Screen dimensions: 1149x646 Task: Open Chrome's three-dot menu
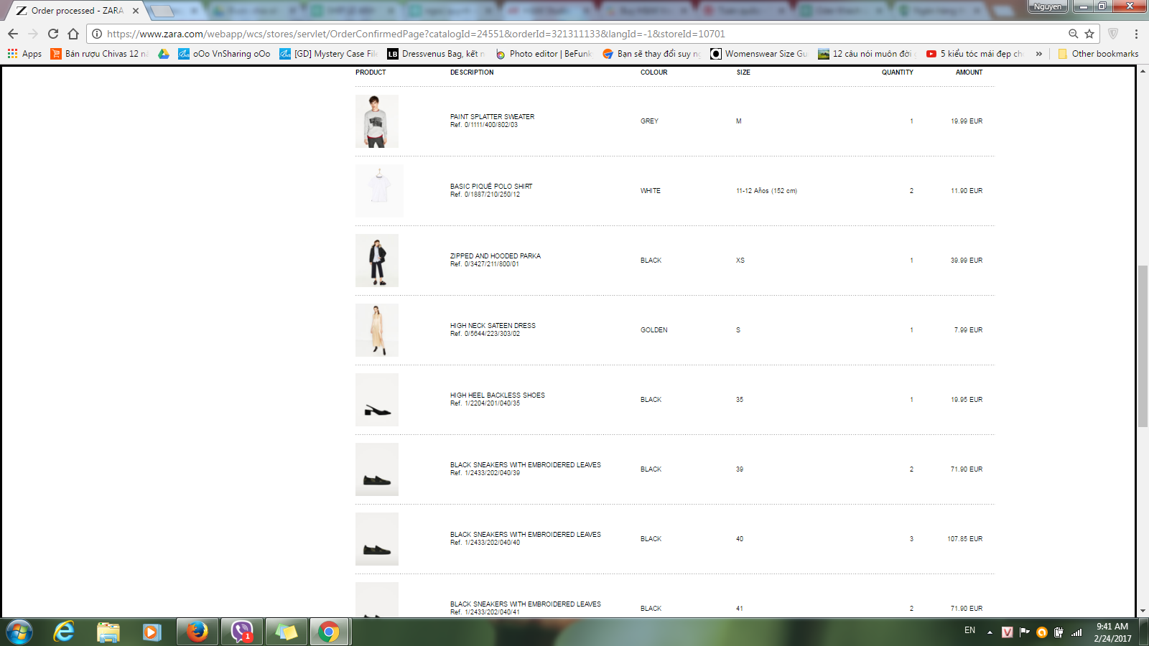tap(1136, 34)
